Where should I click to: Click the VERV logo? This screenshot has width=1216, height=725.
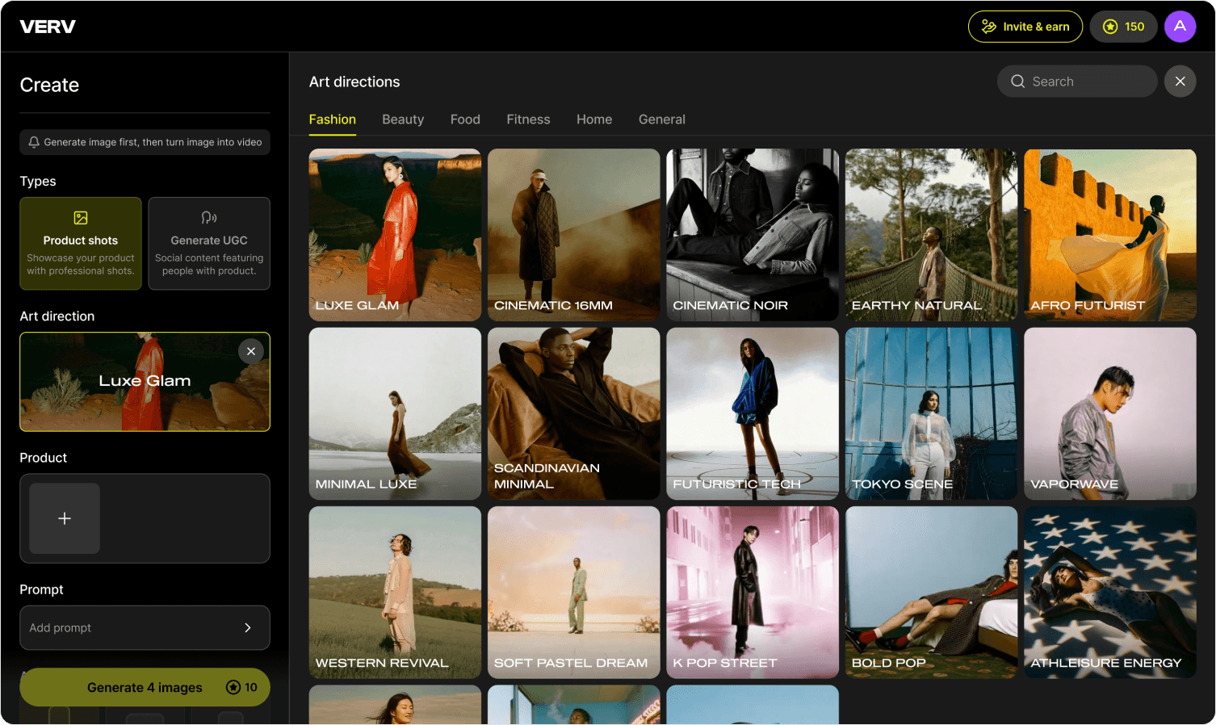(x=48, y=27)
